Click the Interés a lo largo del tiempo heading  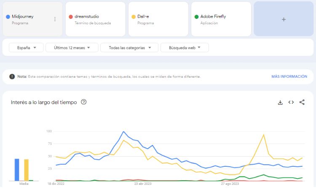[x=44, y=102]
